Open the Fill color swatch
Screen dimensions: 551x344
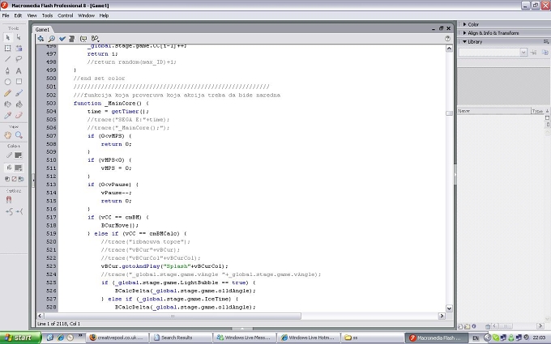(18, 168)
